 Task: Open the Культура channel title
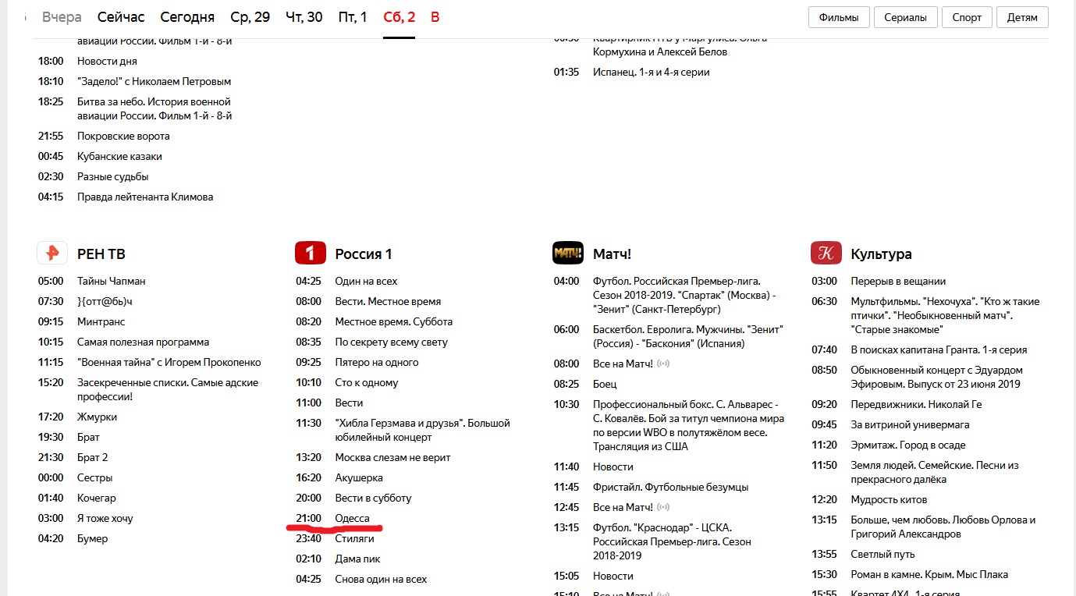[881, 254]
